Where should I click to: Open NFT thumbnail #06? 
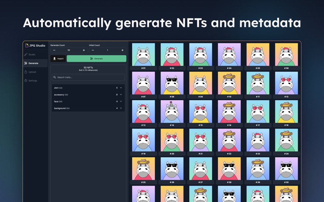tap(286, 55)
